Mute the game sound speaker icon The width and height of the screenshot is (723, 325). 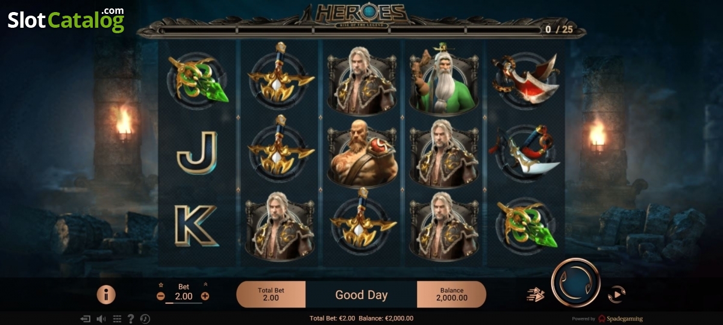pyautogui.click(x=101, y=318)
